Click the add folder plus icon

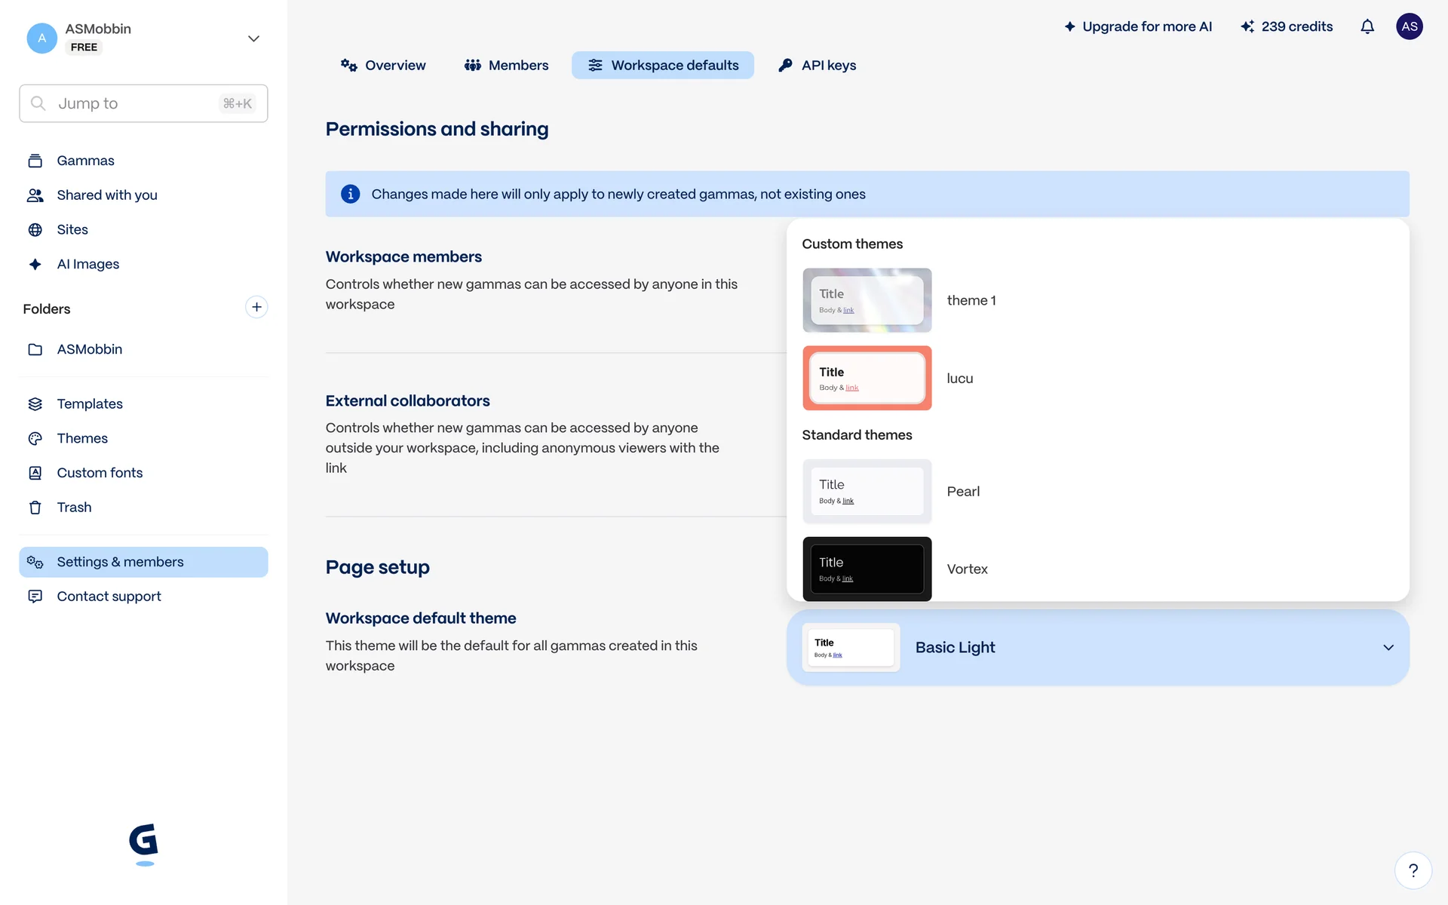[x=256, y=307]
